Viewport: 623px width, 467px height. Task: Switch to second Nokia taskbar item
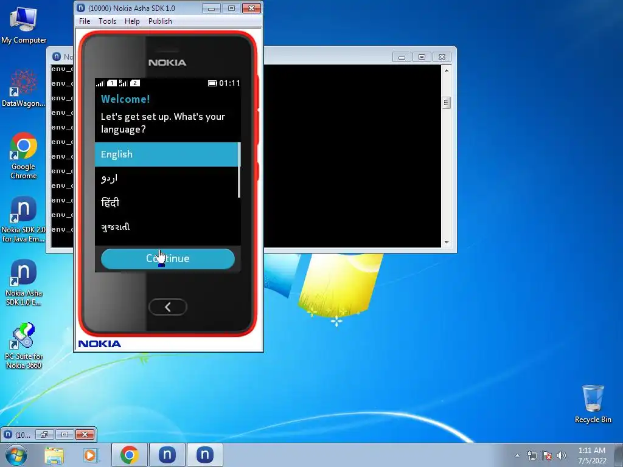coord(204,455)
